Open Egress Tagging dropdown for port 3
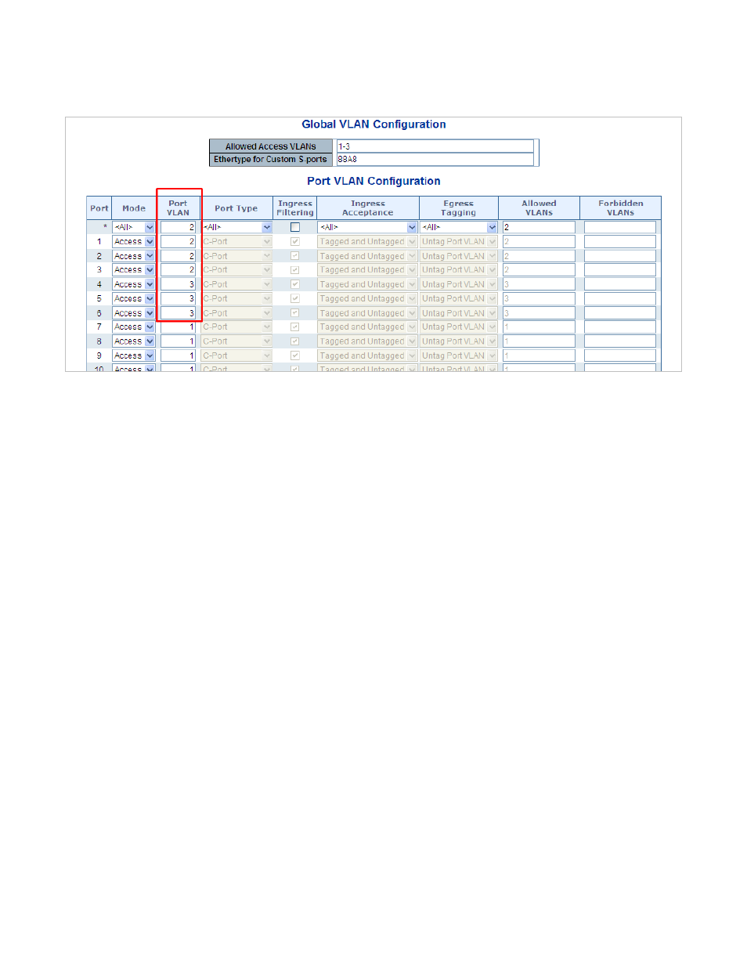Viewport: 747px width, 967px height. coord(459,269)
